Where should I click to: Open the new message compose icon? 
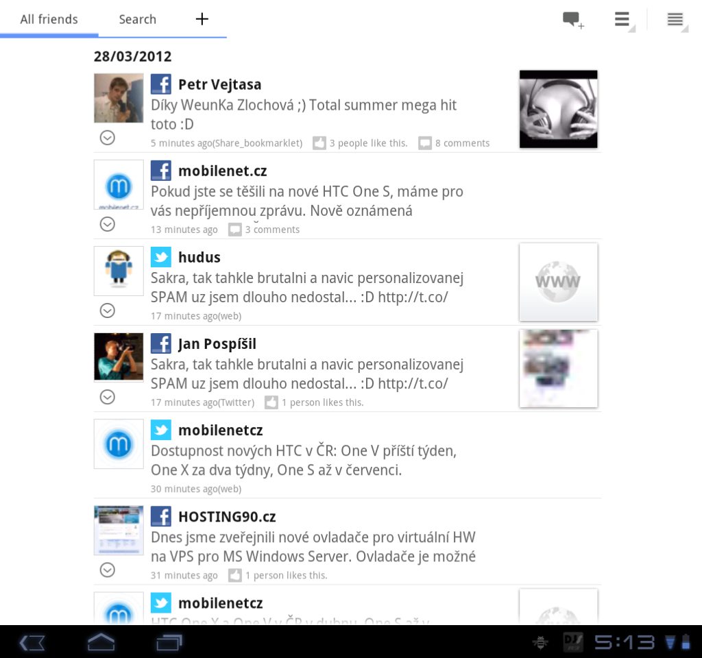click(x=572, y=19)
